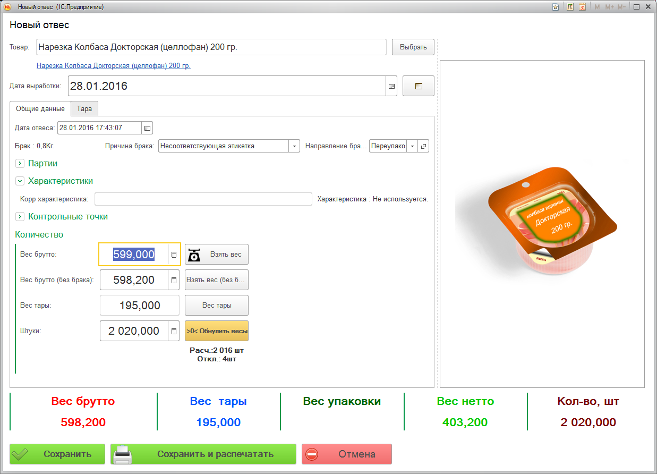Open calculator in Штуки field
This screenshot has height=474, width=657.
174,331
